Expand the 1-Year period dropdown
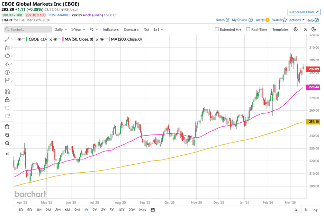The image size is (324, 216). point(78,29)
